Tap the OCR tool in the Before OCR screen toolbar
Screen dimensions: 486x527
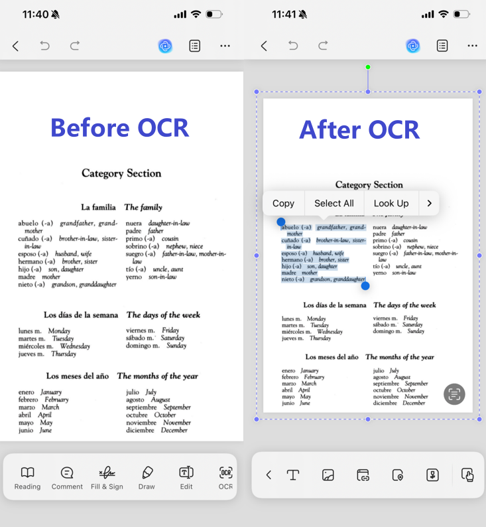[225, 478]
